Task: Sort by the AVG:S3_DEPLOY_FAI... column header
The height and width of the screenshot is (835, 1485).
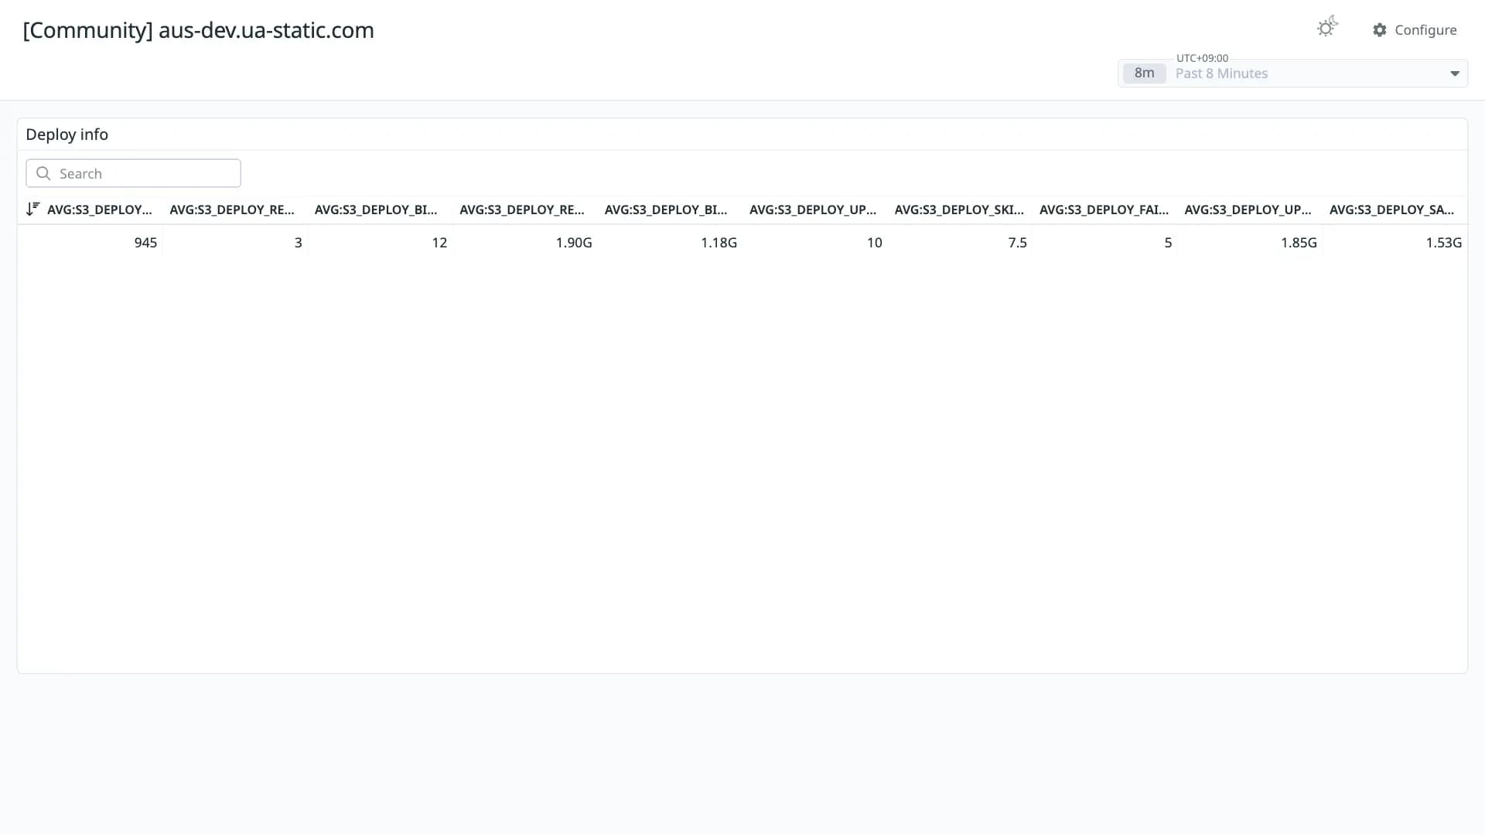Action: (x=1104, y=210)
